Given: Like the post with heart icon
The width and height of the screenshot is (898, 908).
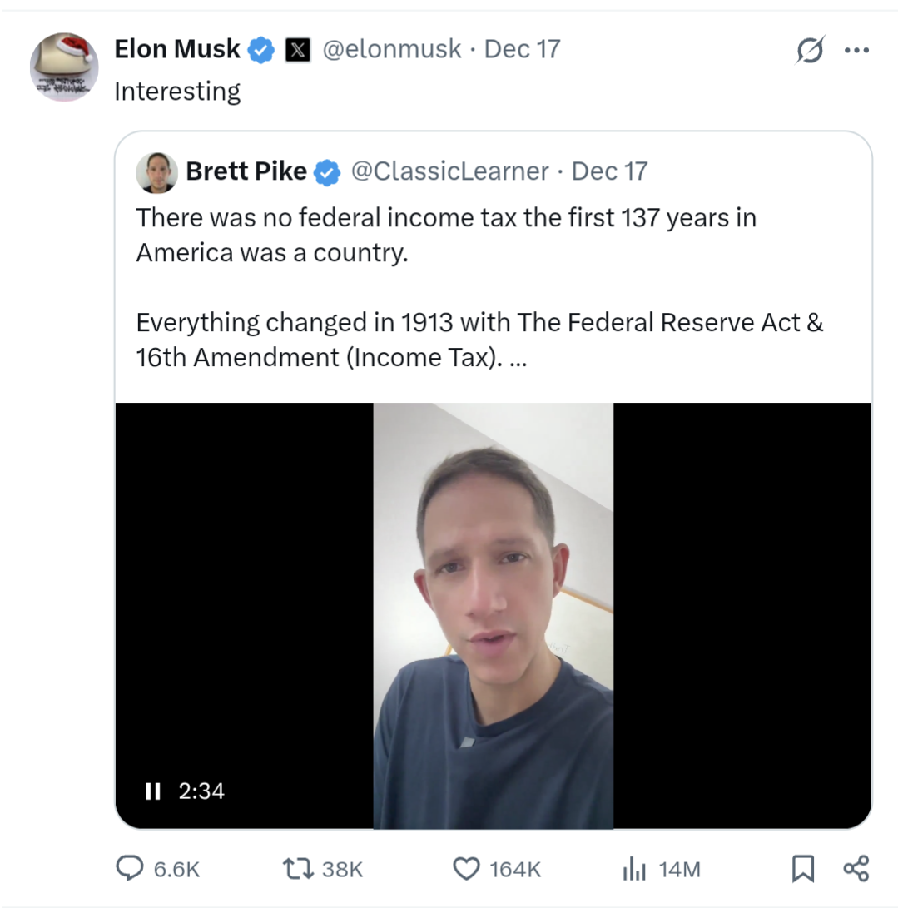Looking at the screenshot, I should (466, 869).
